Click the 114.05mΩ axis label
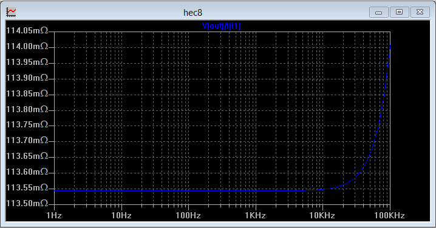The width and height of the screenshot is (436, 228). (27, 30)
